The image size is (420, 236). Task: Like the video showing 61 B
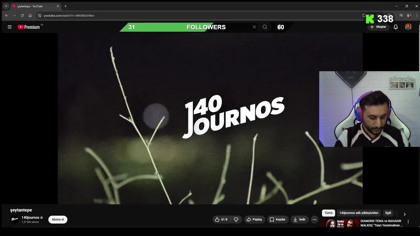click(x=221, y=220)
